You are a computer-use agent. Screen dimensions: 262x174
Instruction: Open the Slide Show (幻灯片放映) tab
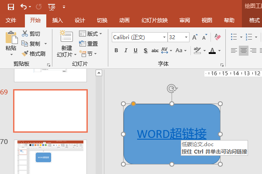pyautogui.click(x=154, y=20)
